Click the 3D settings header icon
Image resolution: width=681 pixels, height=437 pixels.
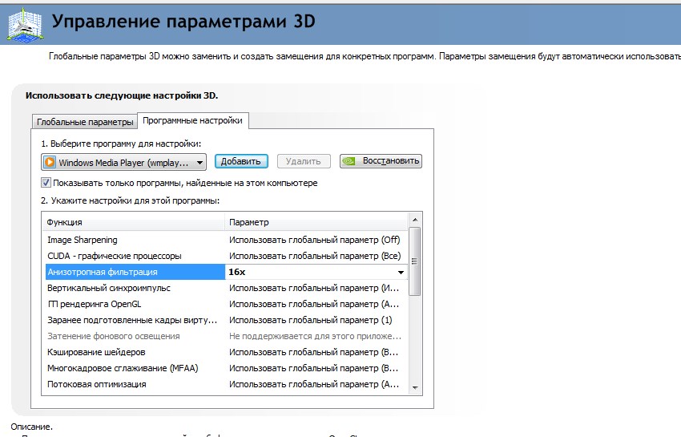(x=24, y=22)
